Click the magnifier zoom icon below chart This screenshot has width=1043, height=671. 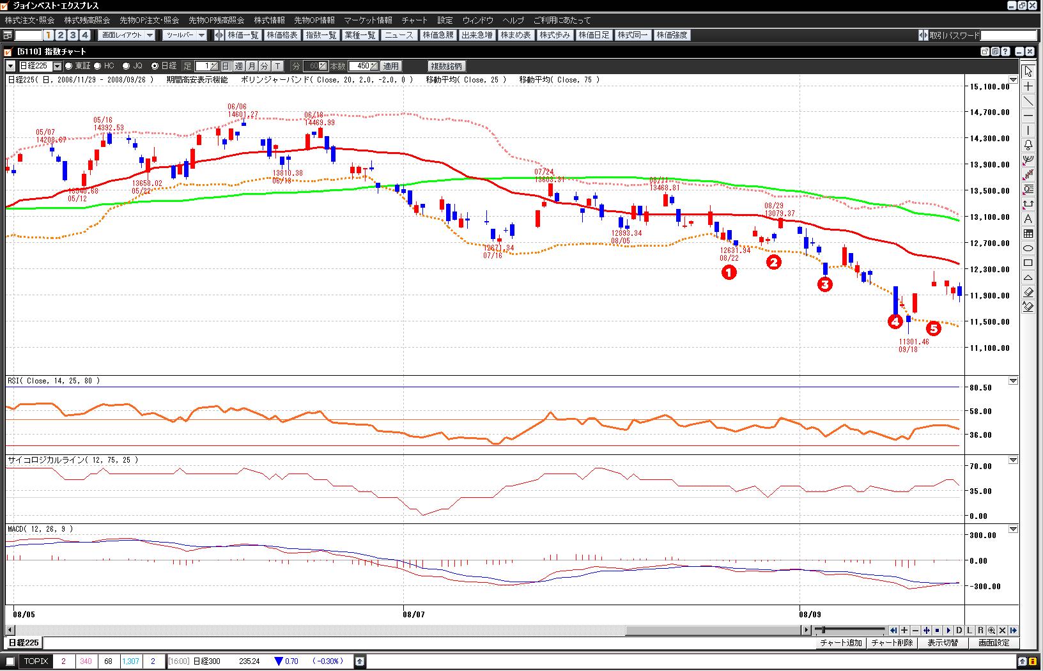[991, 630]
